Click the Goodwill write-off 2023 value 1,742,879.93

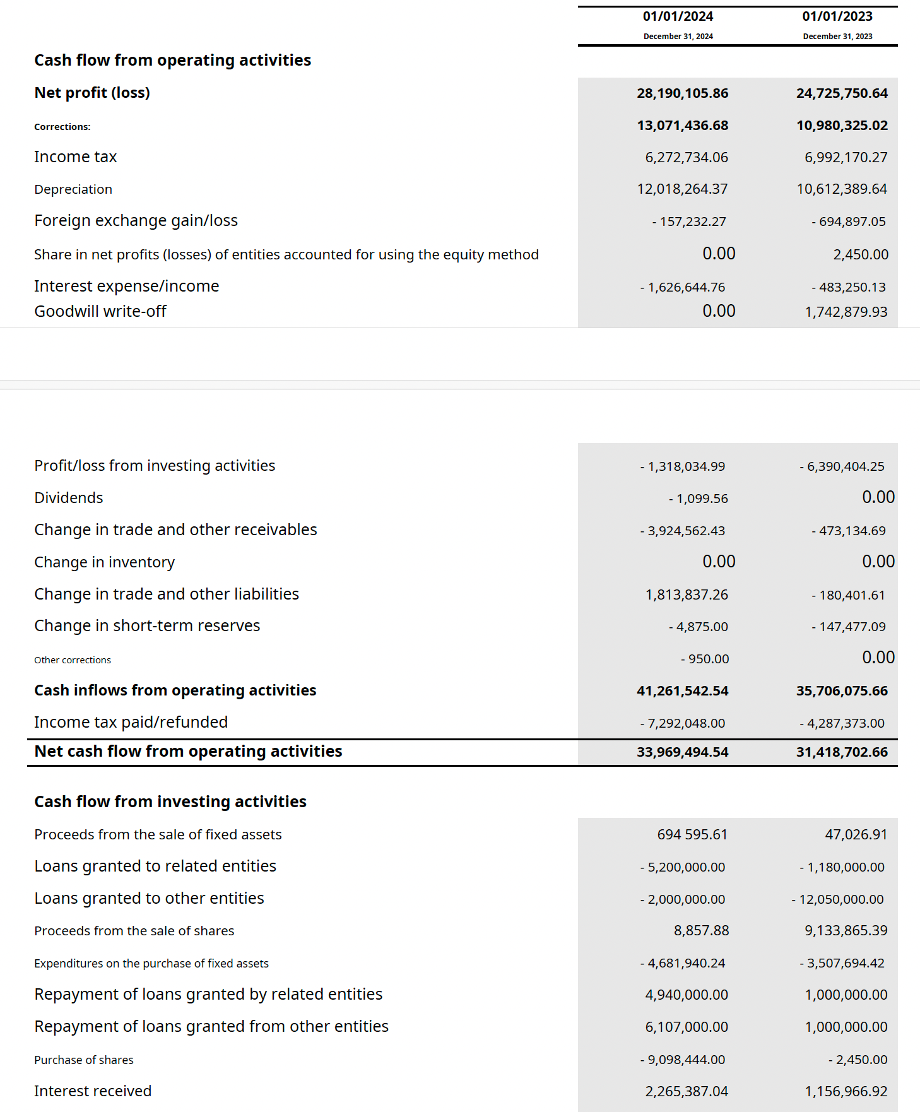pos(846,312)
